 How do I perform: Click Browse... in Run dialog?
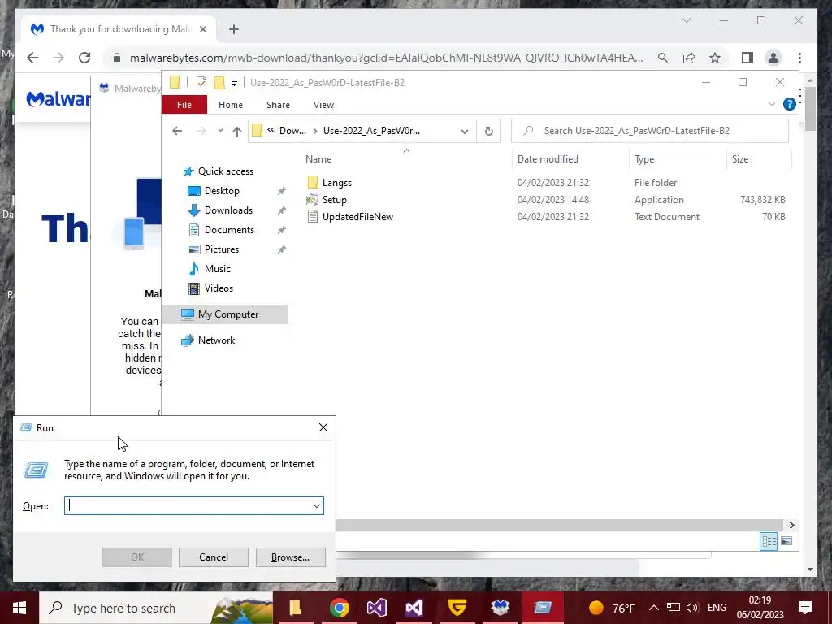(x=290, y=557)
